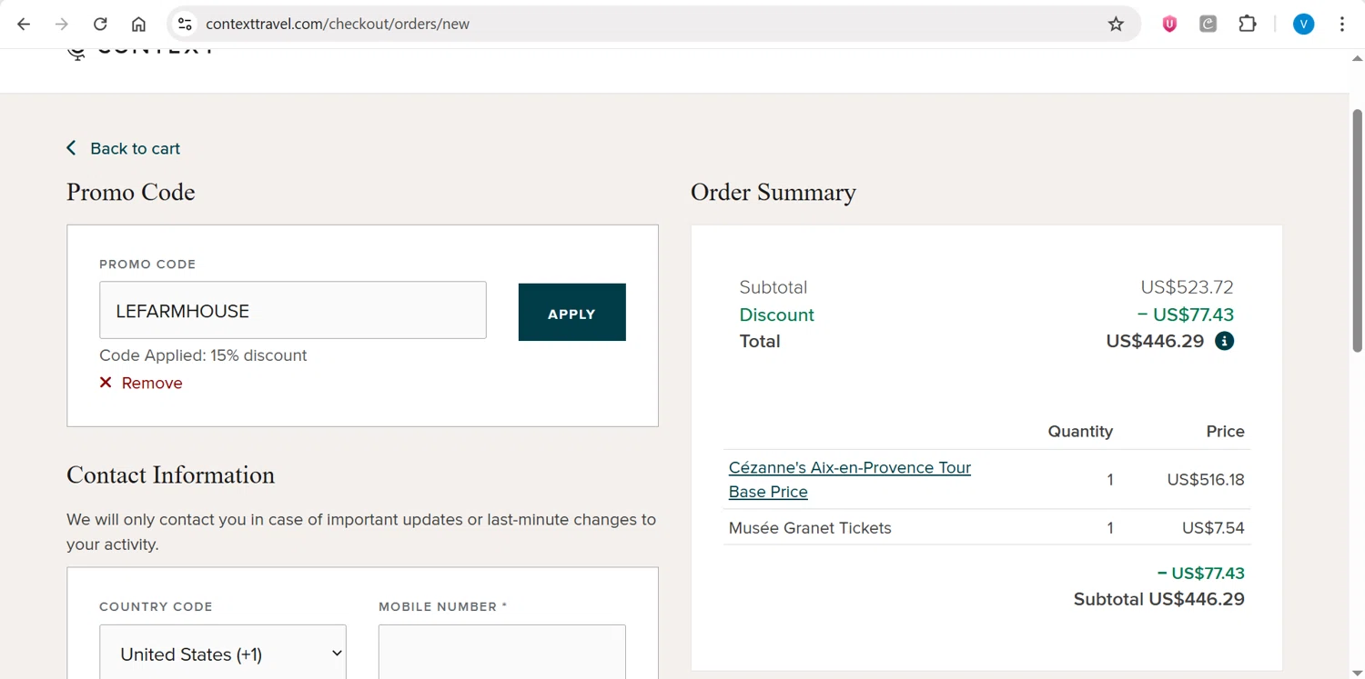The height and width of the screenshot is (679, 1365).
Task: Click scrollbar up arrow
Action: pyautogui.click(x=1357, y=58)
